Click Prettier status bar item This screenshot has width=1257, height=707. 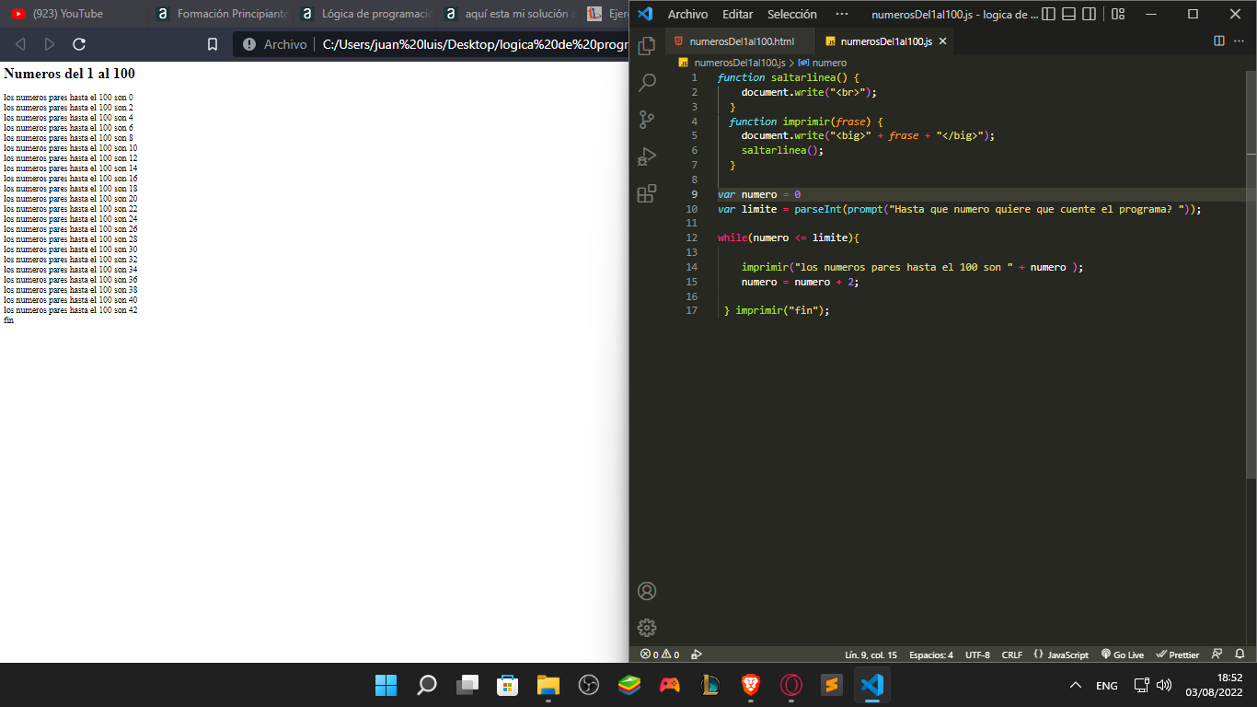1178,655
